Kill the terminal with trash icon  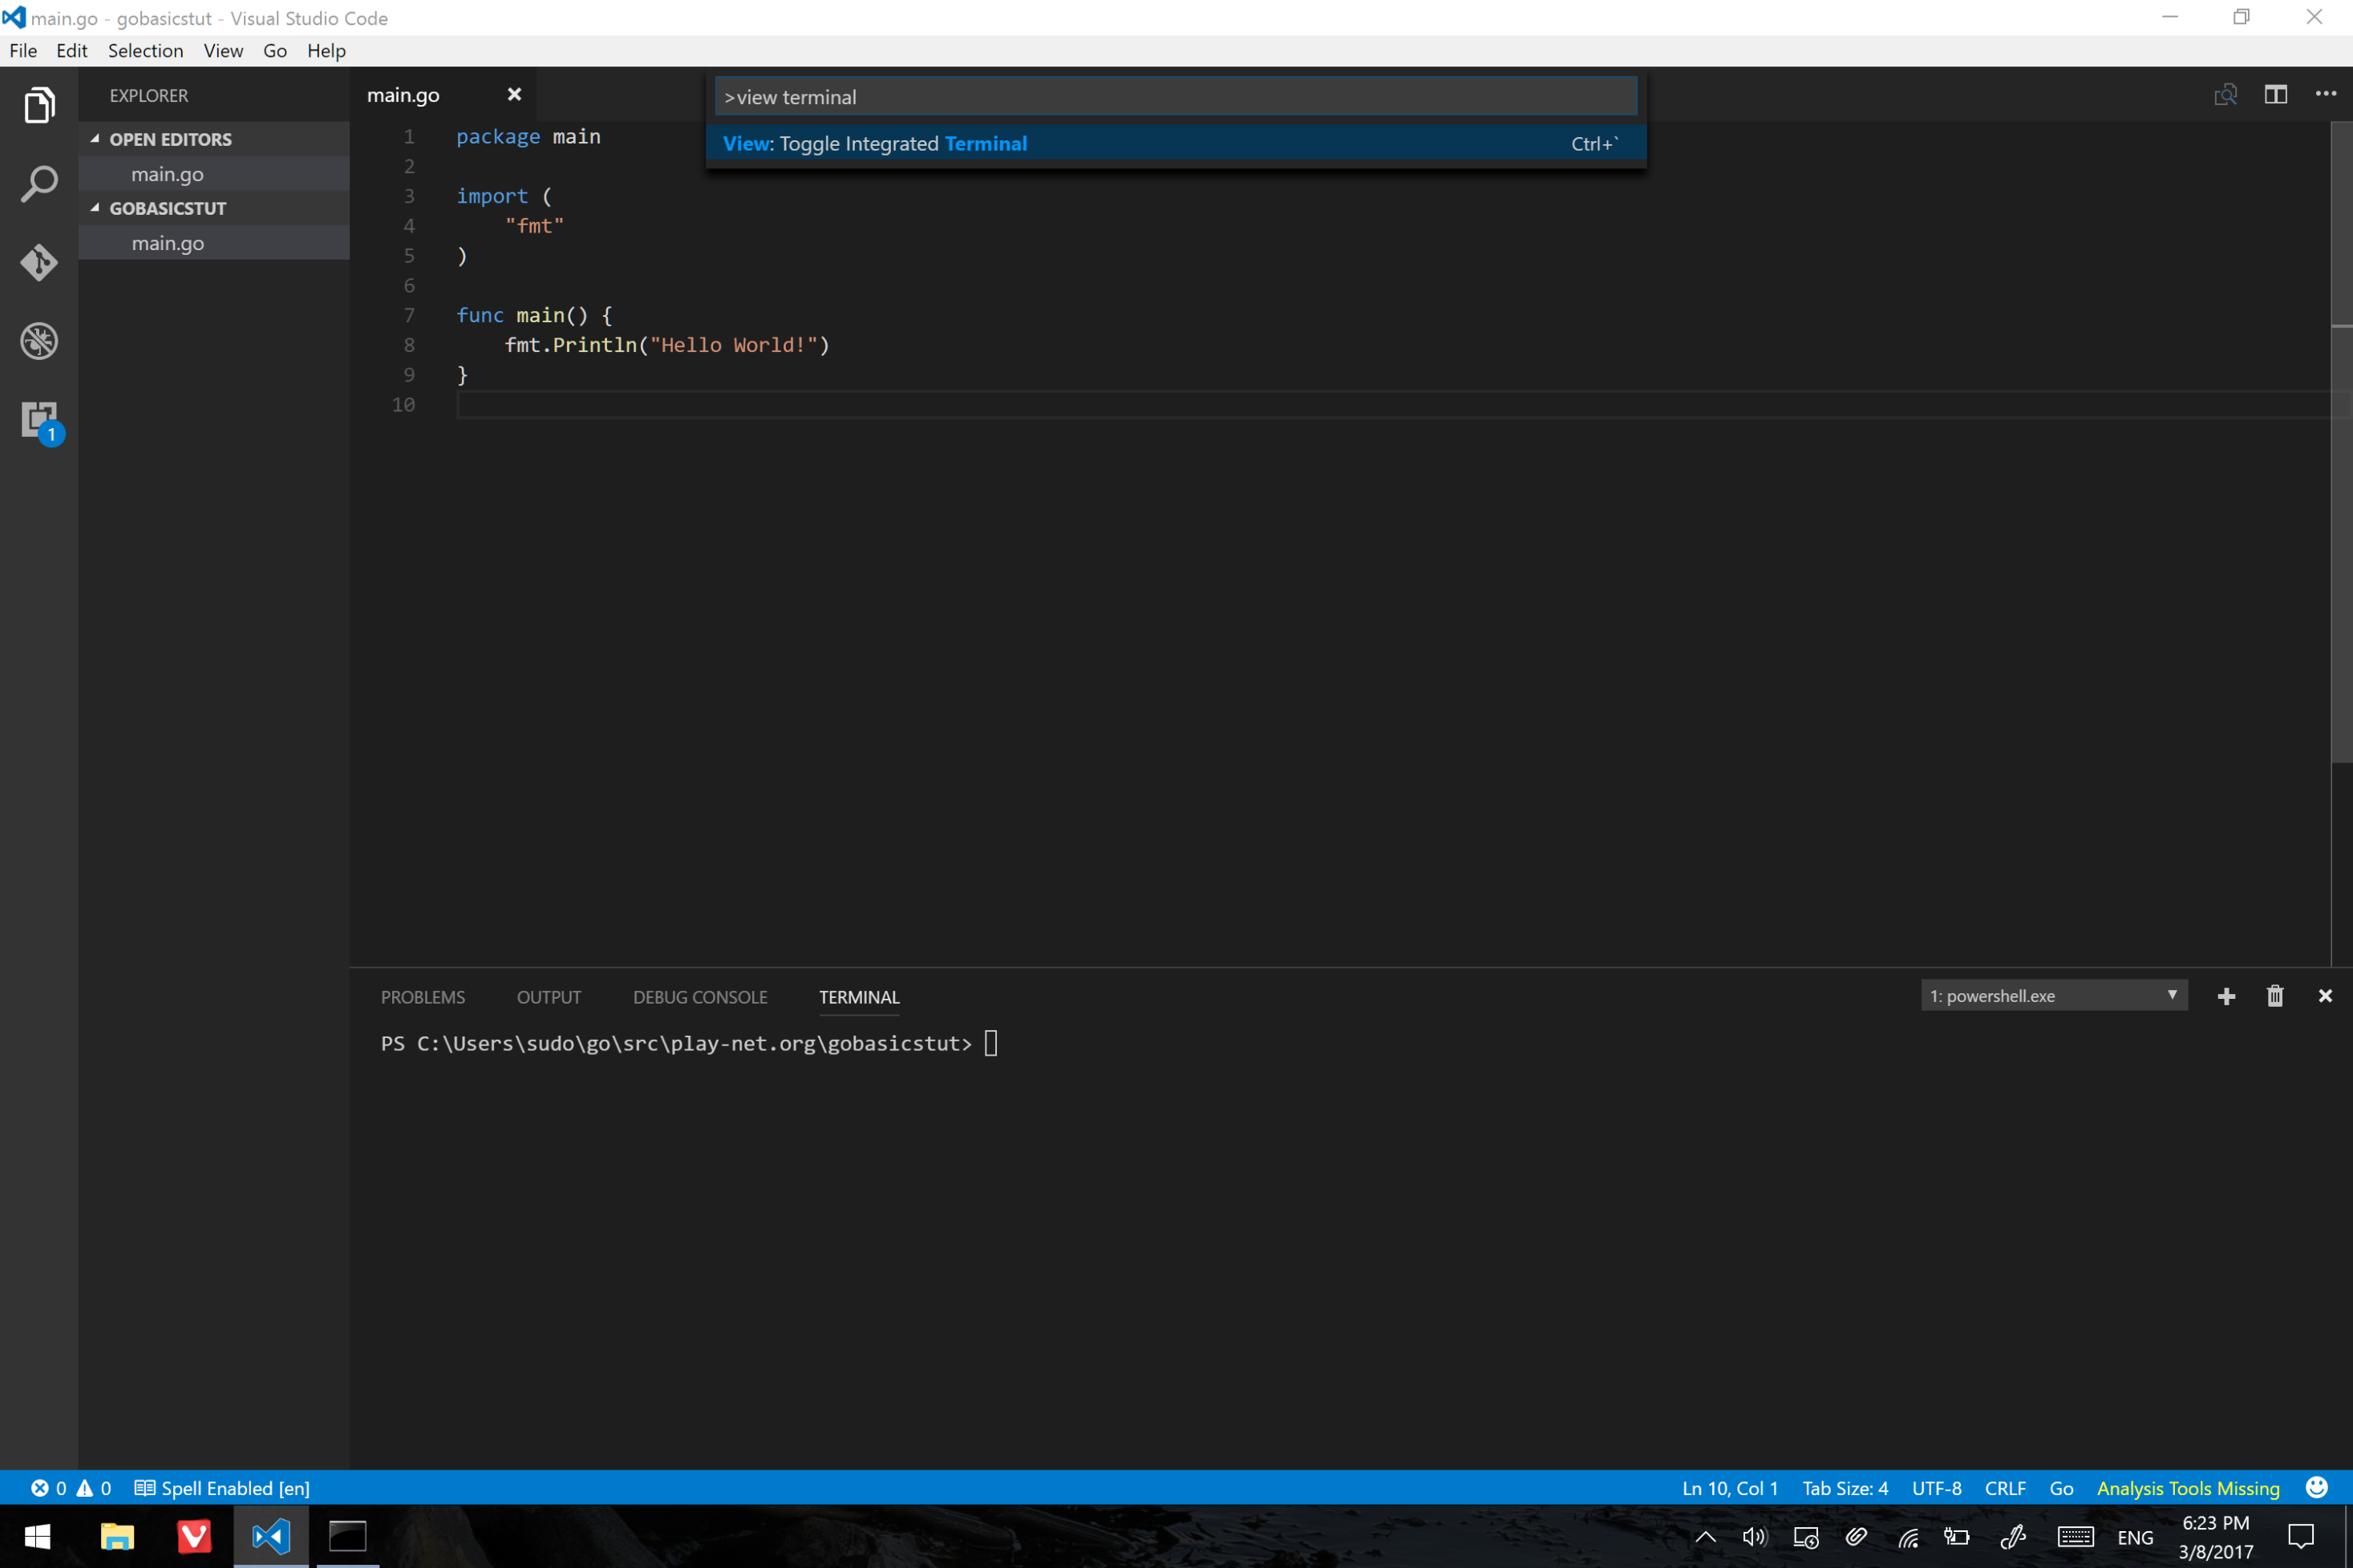(x=2275, y=996)
